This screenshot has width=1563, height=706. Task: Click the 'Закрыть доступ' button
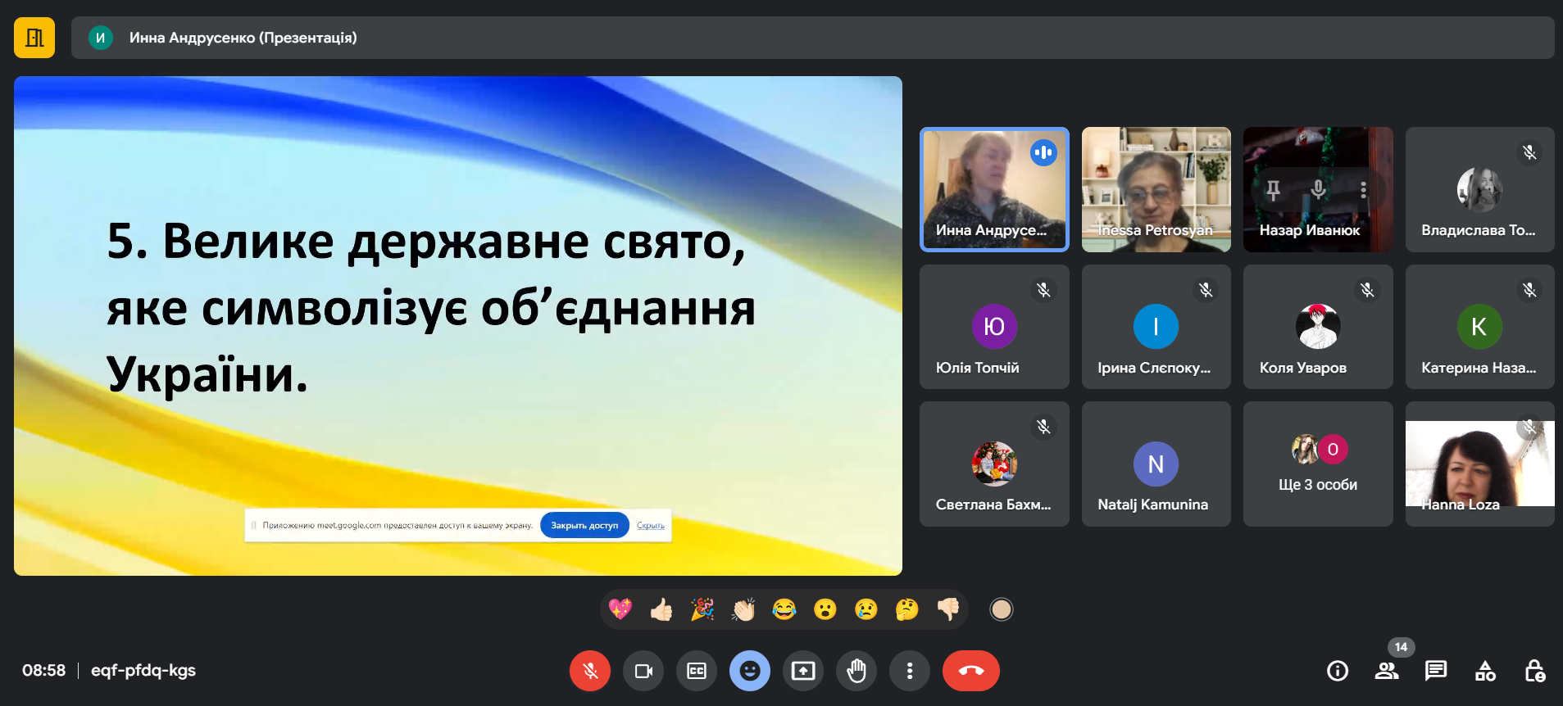(584, 526)
